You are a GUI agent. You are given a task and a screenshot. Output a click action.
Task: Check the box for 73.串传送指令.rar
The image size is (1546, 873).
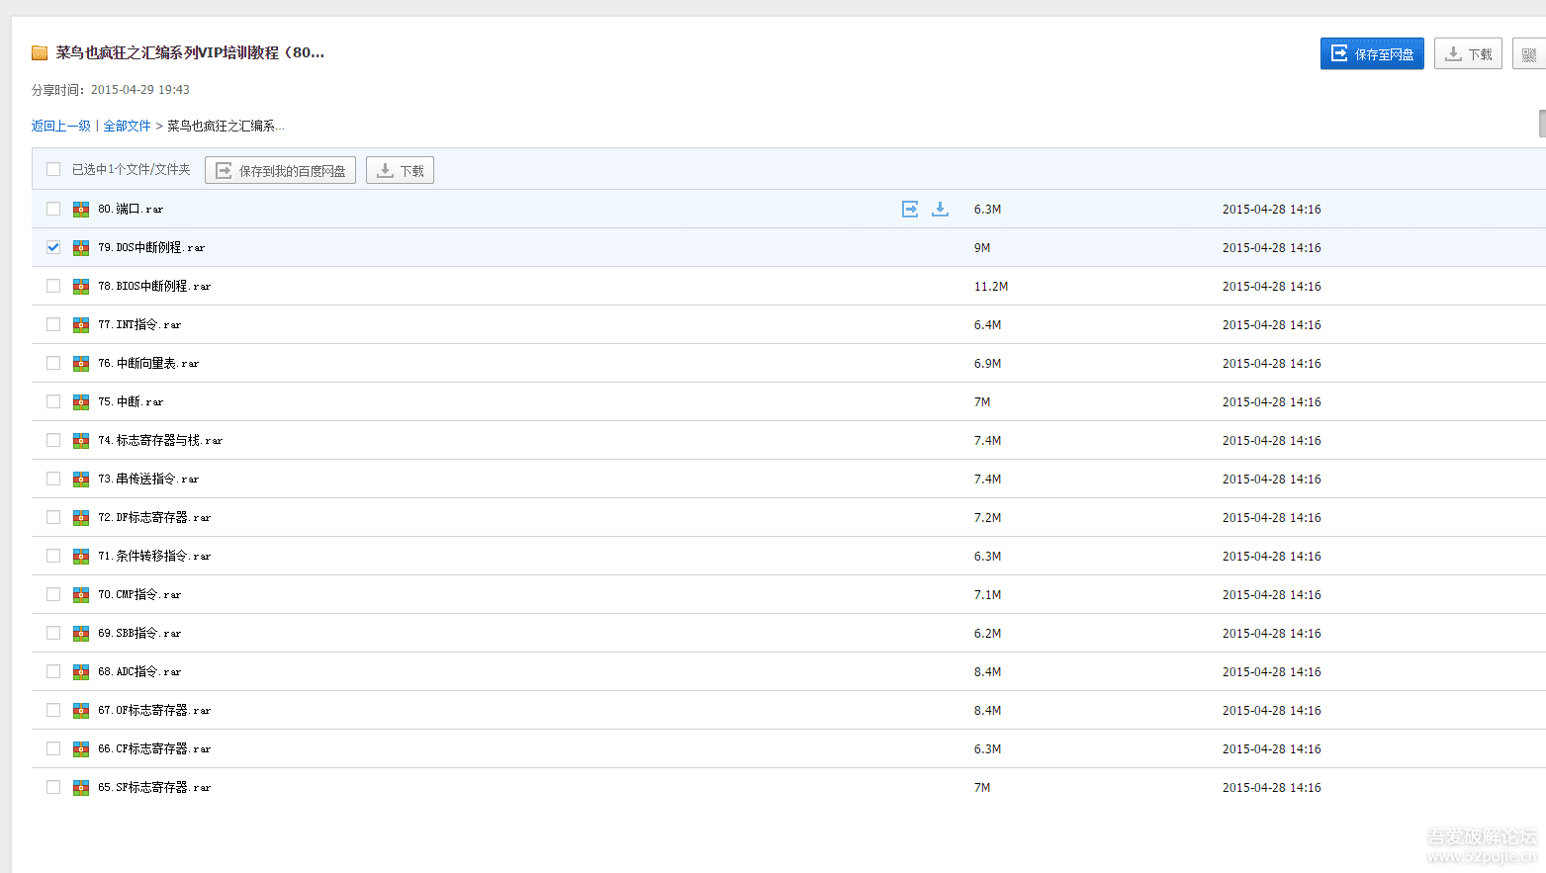53,479
